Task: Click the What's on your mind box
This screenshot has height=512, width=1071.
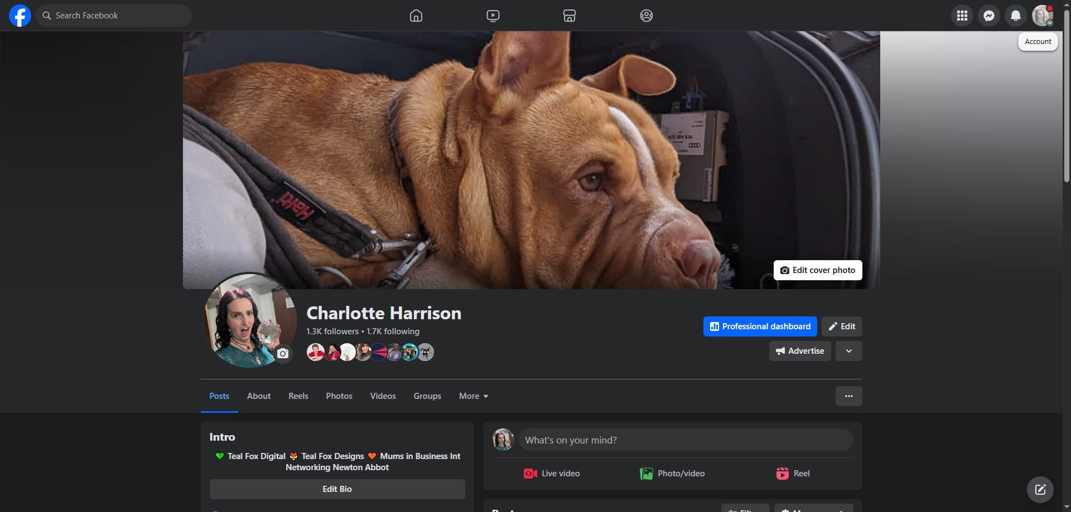Action: 686,440
